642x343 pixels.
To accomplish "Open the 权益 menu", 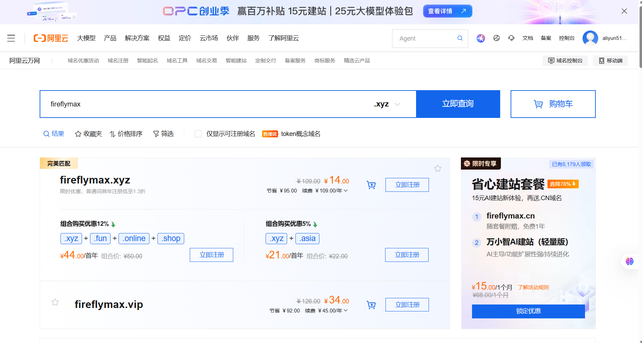I will pos(164,38).
